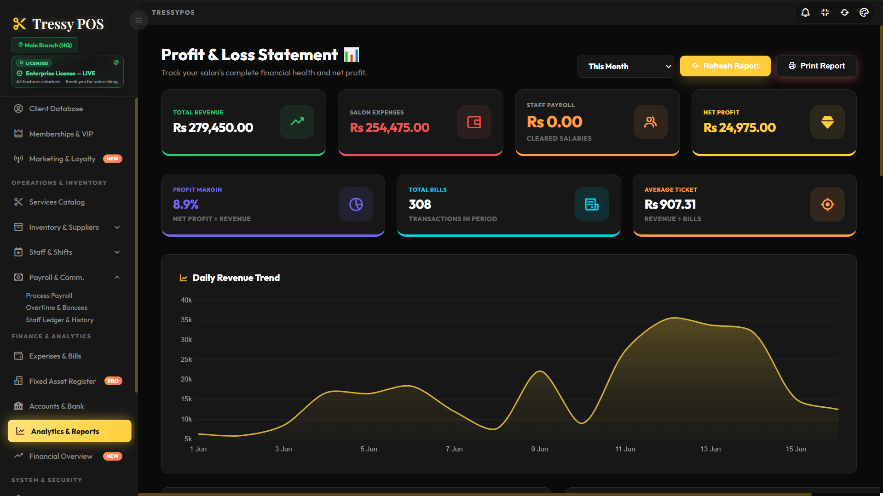Image resolution: width=883 pixels, height=496 pixels.
Task: Click the Salon Expenses wallet icon
Action: 474,122
